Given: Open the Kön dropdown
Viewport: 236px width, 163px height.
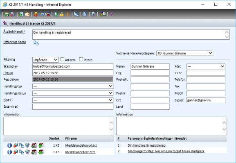Looking at the screenshot, I should (x=206, y=66).
